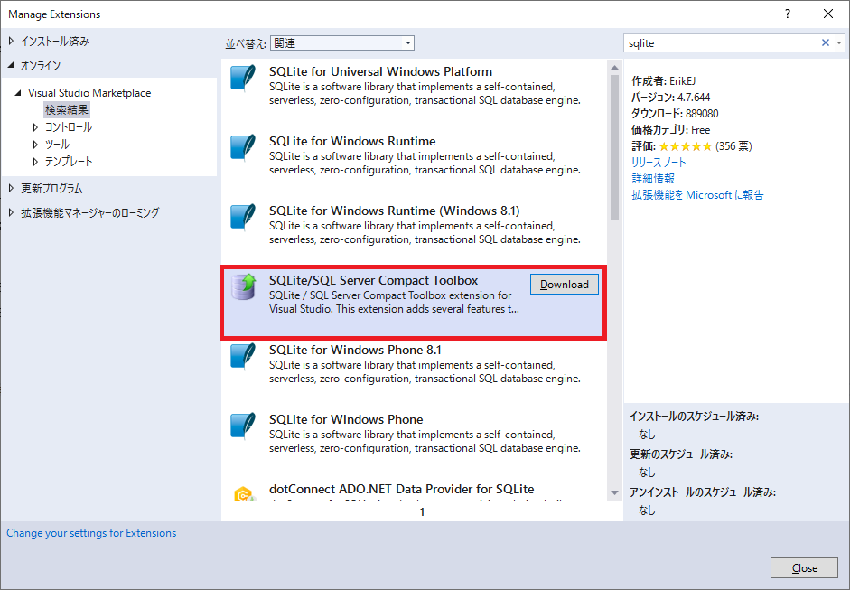Open the 詳細情報 link
This screenshot has height=590, width=850.
click(653, 178)
